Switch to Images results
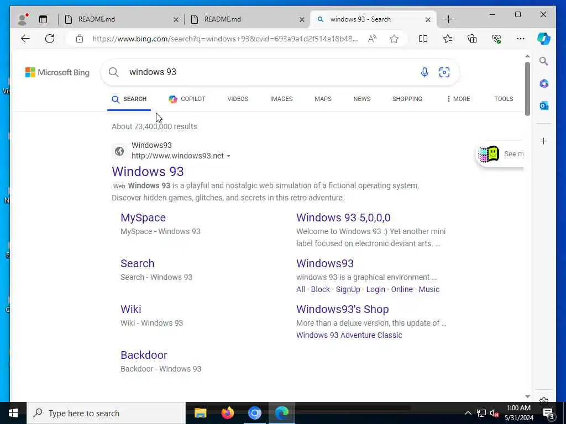 click(x=281, y=99)
